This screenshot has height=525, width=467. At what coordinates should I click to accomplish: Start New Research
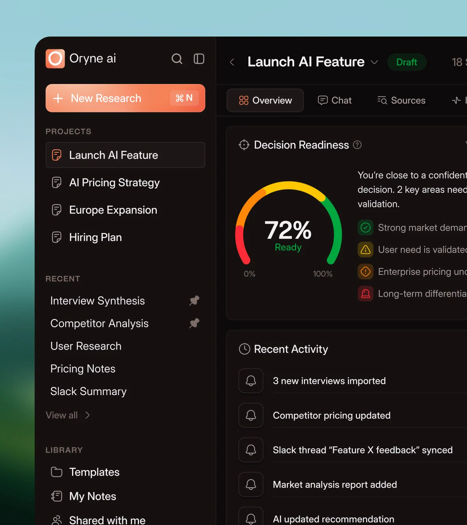125,98
